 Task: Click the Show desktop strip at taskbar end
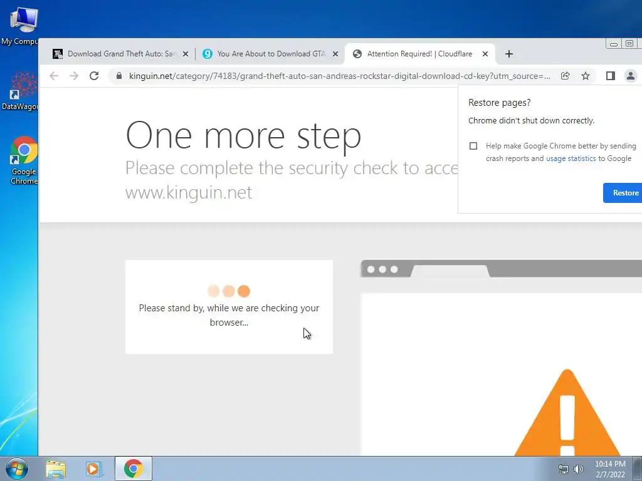coord(638,468)
